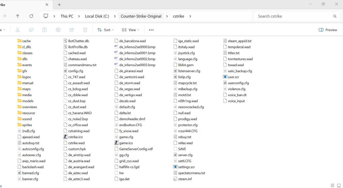The width and height of the screenshot is (343, 188).
Task: Select voice_ban.dt file
Action: pyautogui.click(x=235, y=95)
